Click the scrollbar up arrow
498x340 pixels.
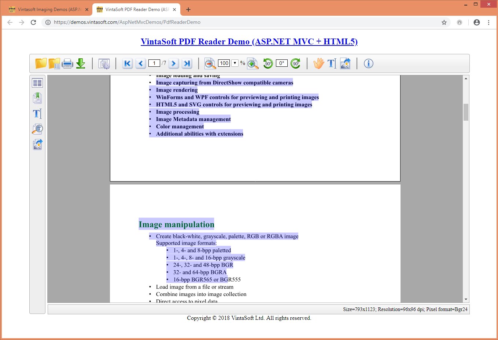[x=466, y=78]
